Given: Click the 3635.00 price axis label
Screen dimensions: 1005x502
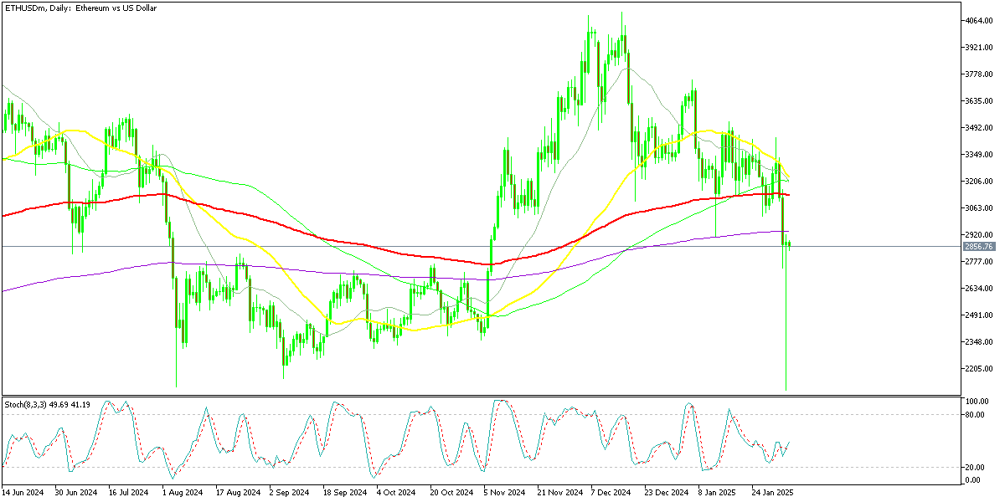Looking at the screenshot, I should [979, 101].
